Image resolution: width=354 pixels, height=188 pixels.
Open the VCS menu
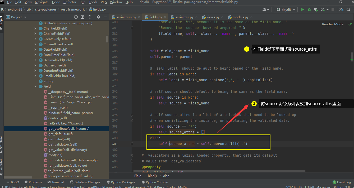[x=104, y=2]
